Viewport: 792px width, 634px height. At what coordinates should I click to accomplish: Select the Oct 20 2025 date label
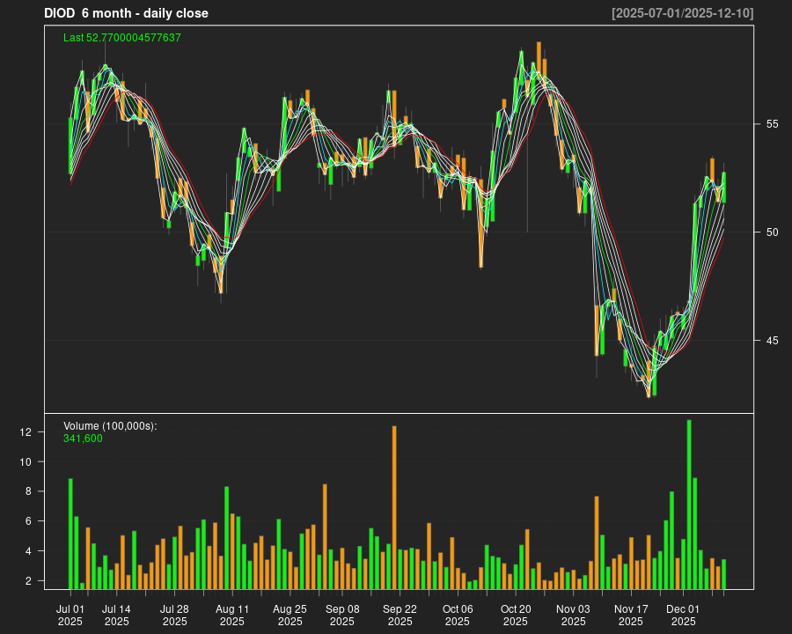pyautogui.click(x=516, y=615)
